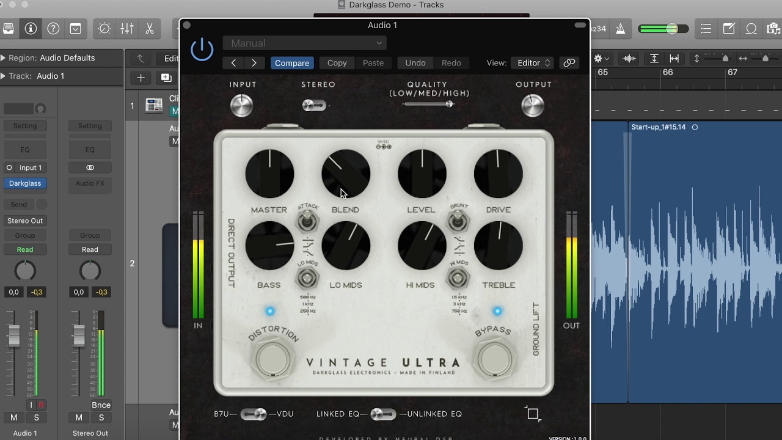Click the BLEND knob
This screenshot has width=782, height=440.
pos(346,174)
